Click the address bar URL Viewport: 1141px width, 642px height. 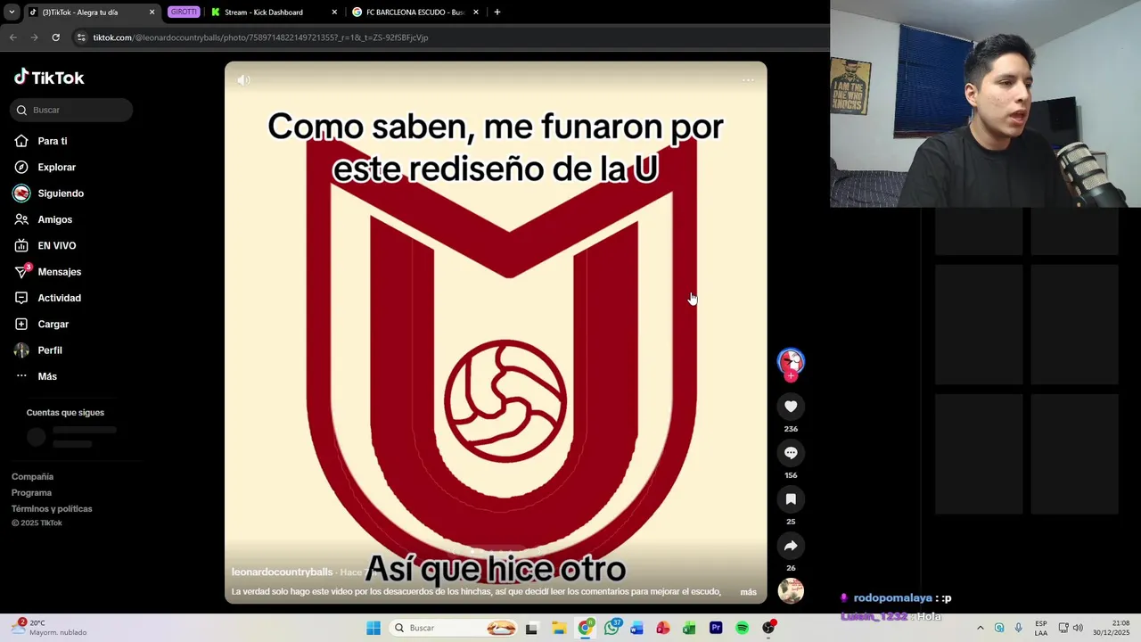click(260, 37)
